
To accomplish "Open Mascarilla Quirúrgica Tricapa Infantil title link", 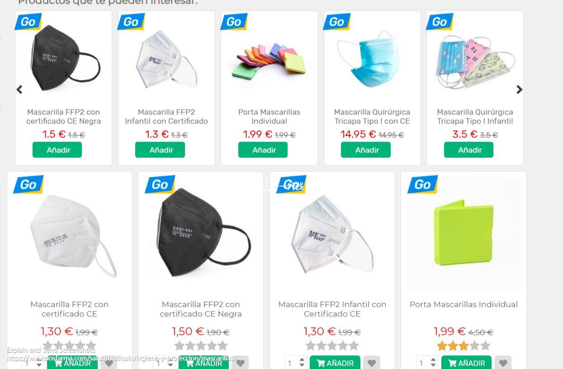I will tap(475, 116).
